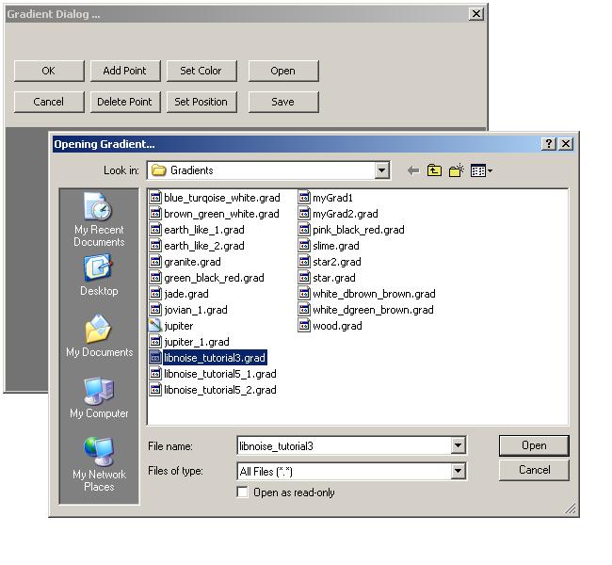Select highlighted libnoise_tutorial3.grad file name
This screenshot has height=565, width=612.
pyautogui.click(x=215, y=358)
